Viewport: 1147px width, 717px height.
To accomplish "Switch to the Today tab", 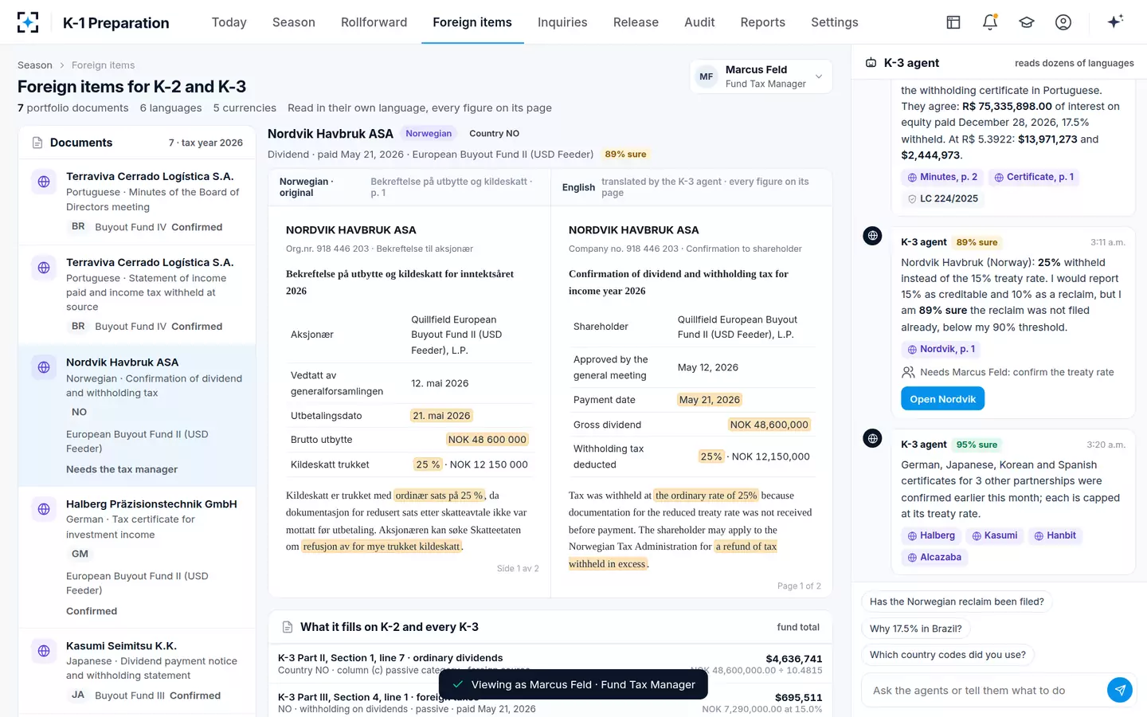I will (x=229, y=22).
